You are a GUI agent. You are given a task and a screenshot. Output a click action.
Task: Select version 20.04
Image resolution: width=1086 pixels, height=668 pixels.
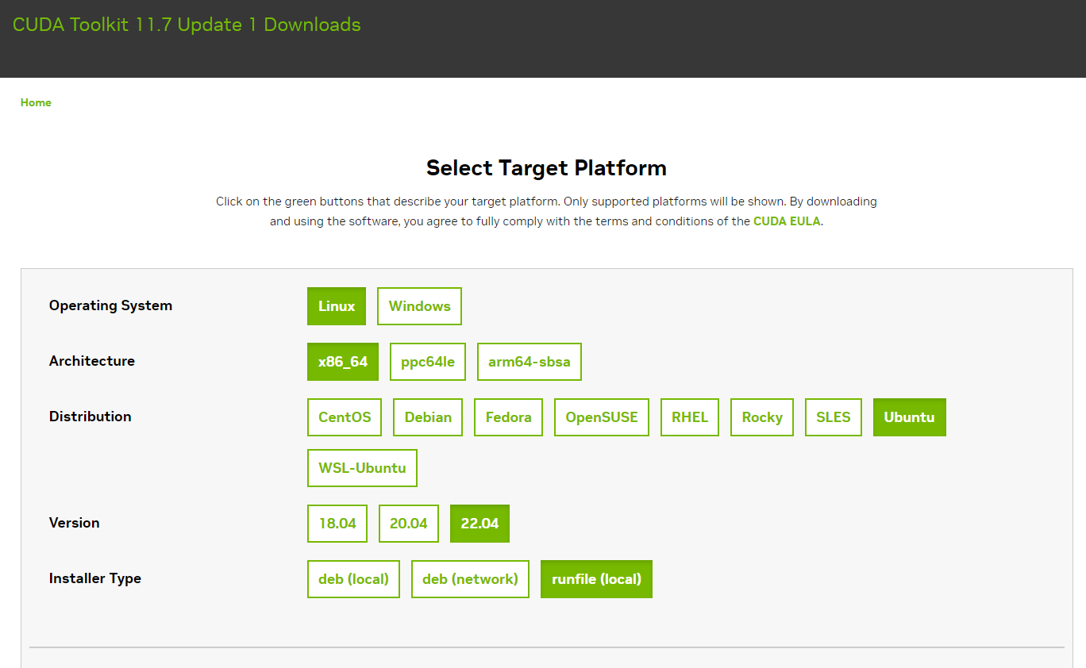[409, 524]
